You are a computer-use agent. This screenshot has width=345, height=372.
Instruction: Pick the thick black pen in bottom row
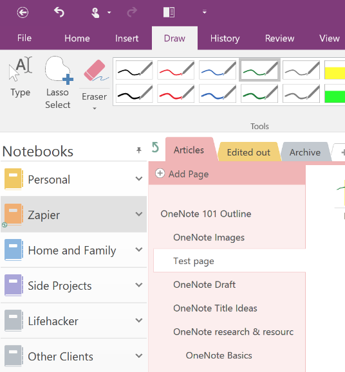click(135, 93)
